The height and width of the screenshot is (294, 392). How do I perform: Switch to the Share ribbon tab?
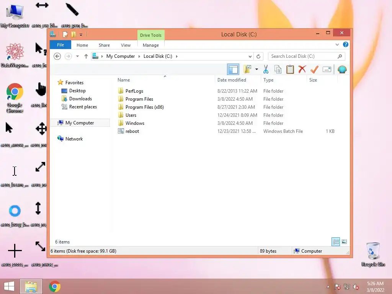coord(104,45)
